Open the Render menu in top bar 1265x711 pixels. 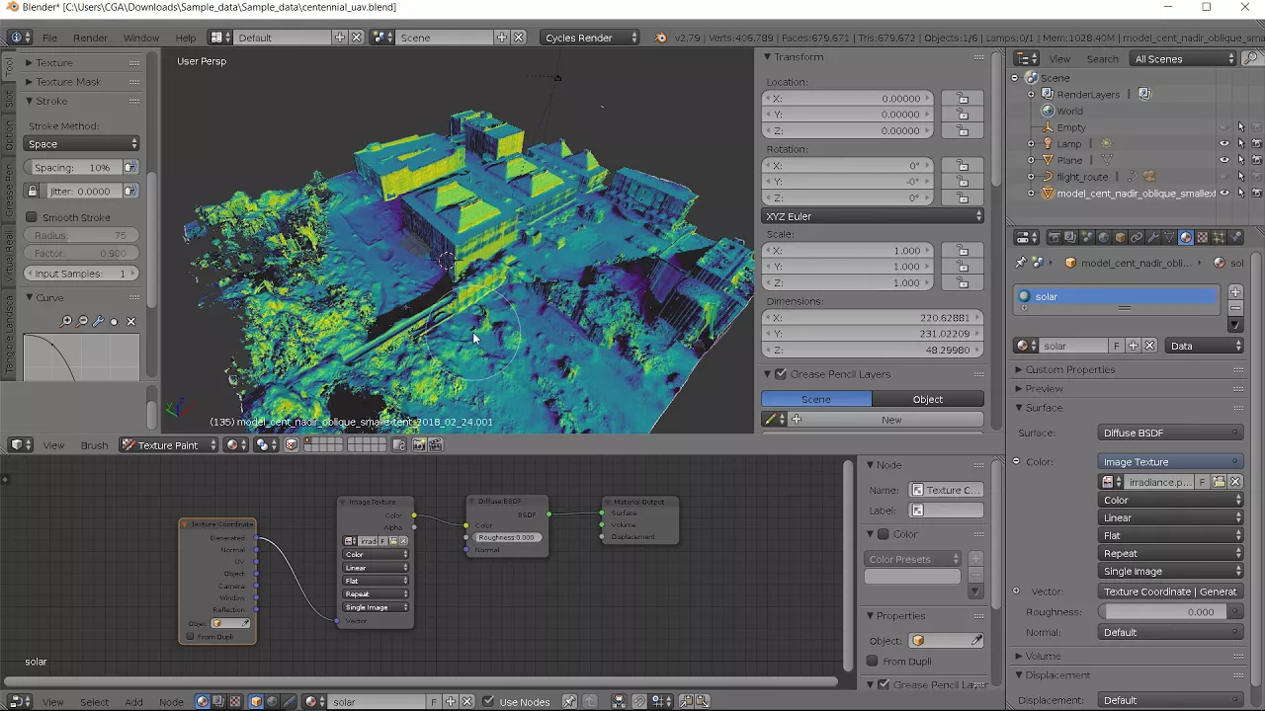(x=90, y=38)
